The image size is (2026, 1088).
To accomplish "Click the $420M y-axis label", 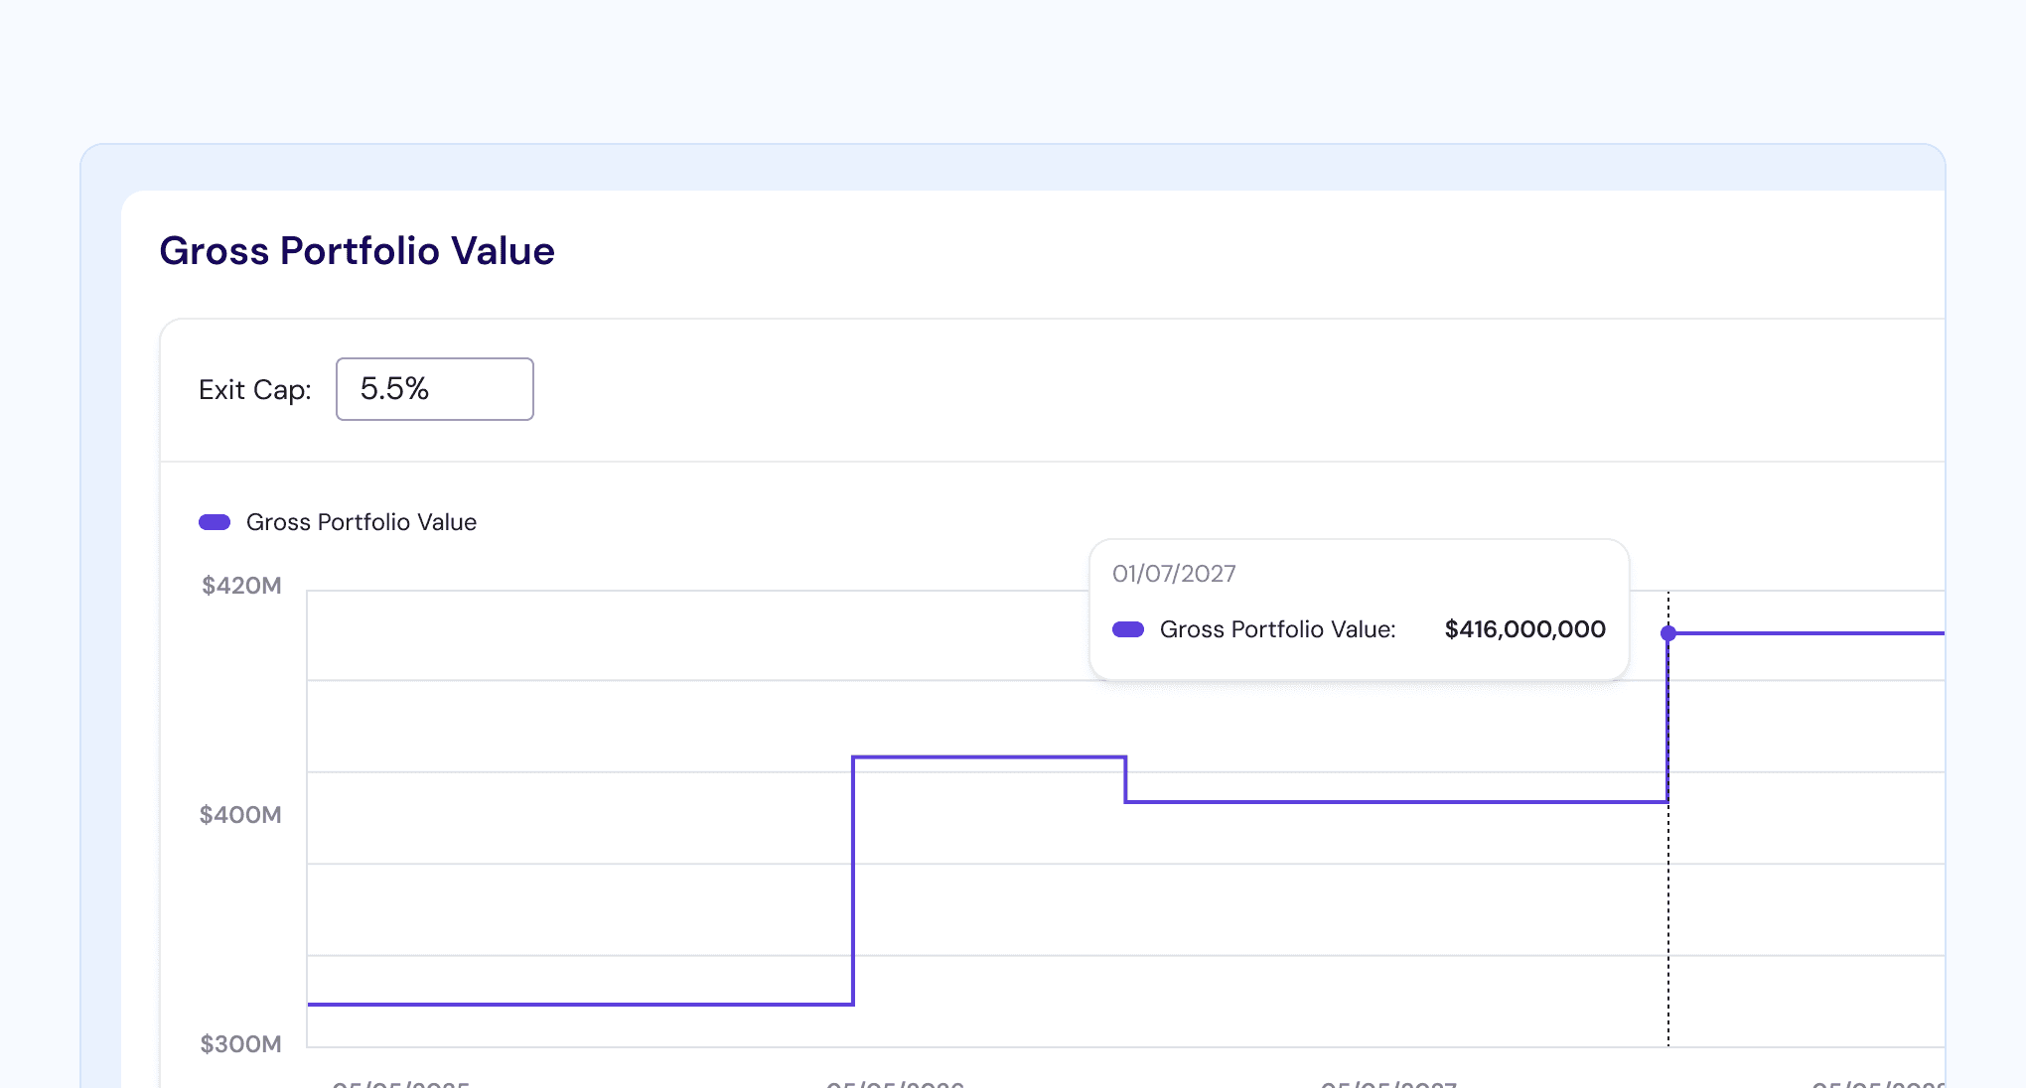I will [x=241, y=586].
